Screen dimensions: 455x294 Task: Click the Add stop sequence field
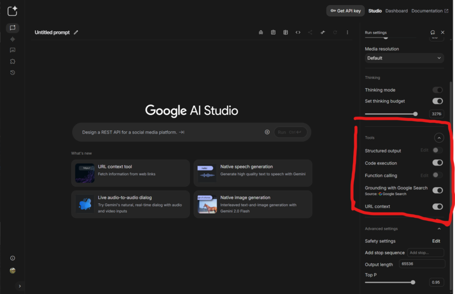click(x=425, y=252)
